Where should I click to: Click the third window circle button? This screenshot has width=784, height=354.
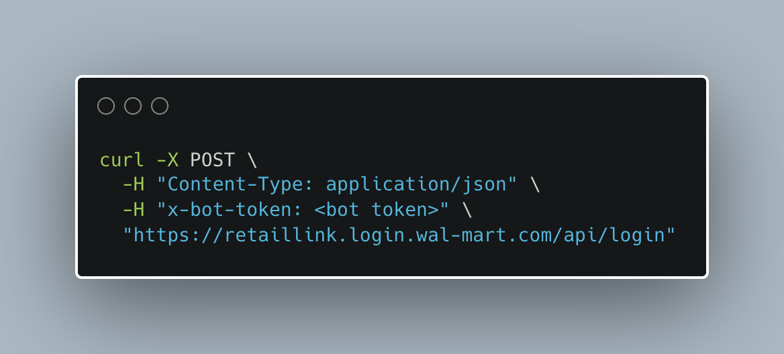[160, 106]
